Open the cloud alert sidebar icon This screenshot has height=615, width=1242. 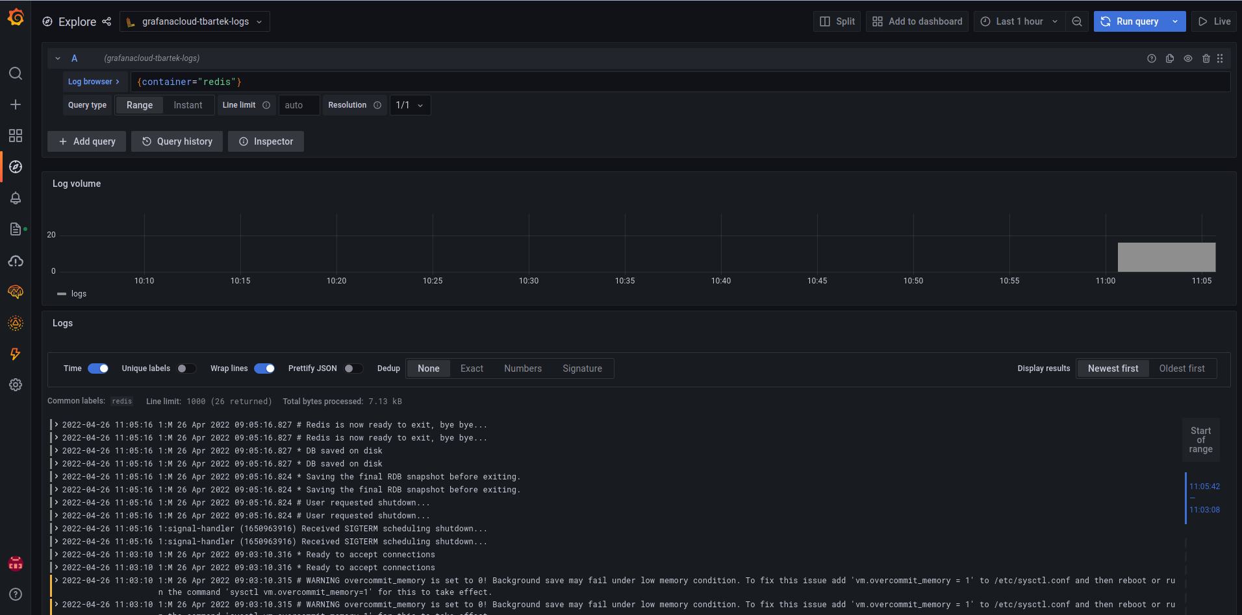tap(16, 261)
